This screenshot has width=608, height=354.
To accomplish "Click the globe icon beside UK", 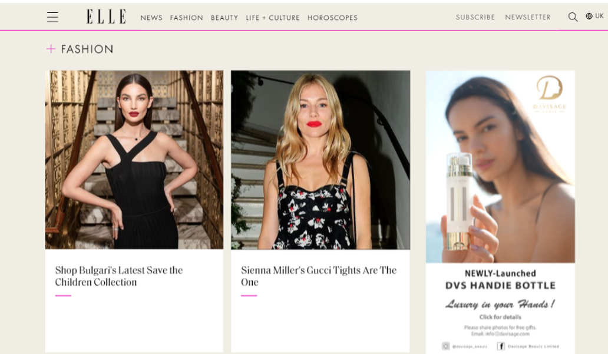I will tap(589, 16).
